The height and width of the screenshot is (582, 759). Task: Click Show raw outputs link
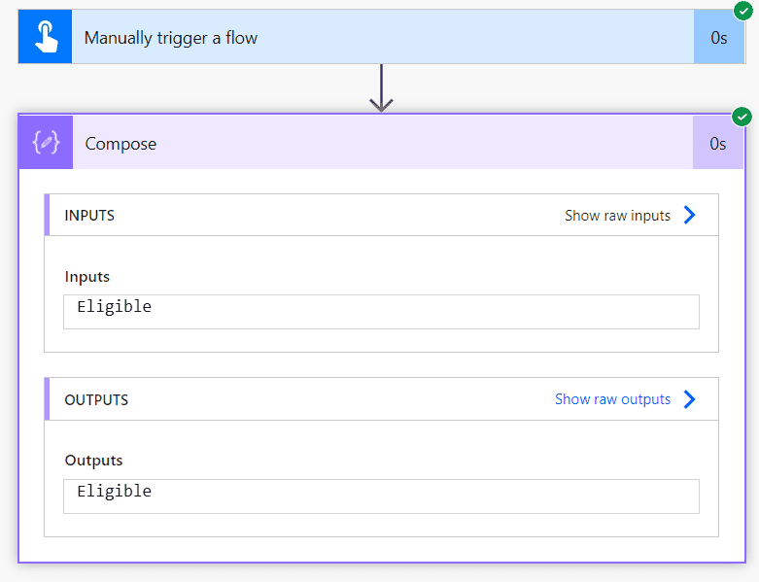612,399
